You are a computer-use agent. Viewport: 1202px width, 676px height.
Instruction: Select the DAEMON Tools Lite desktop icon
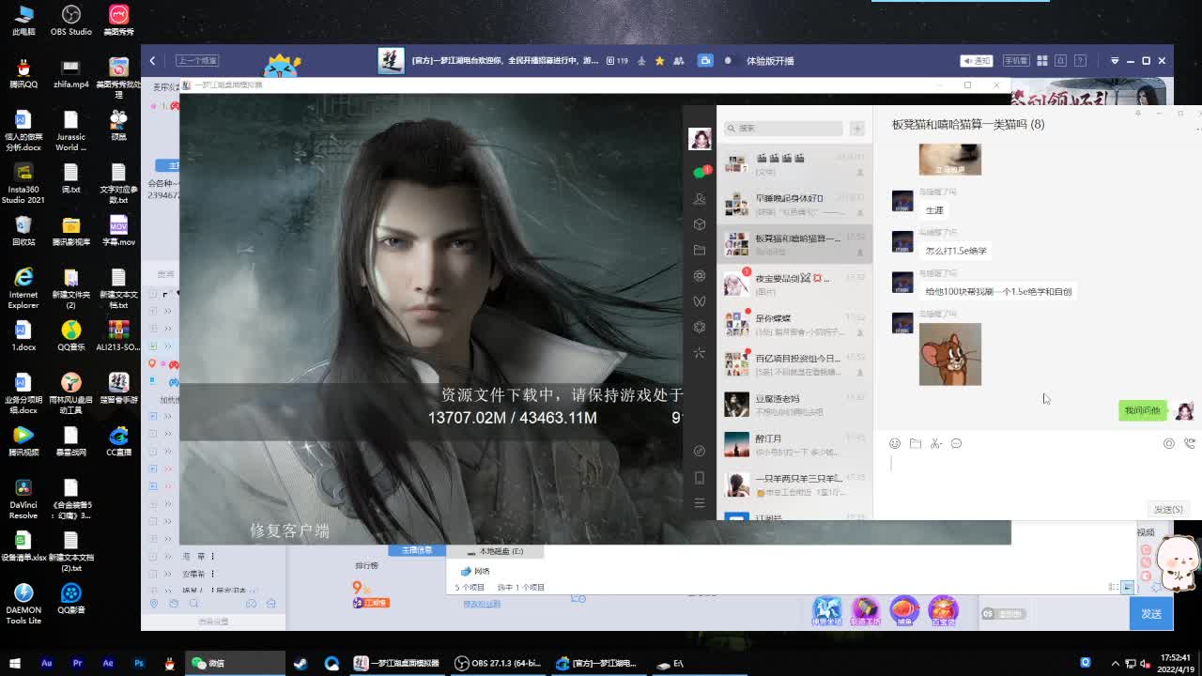[23, 604]
